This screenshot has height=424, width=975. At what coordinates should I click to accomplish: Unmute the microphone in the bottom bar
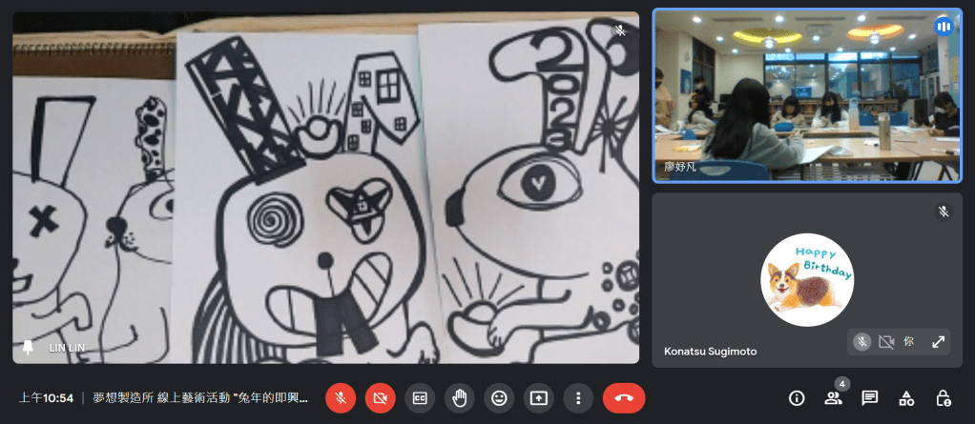click(x=341, y=397)
